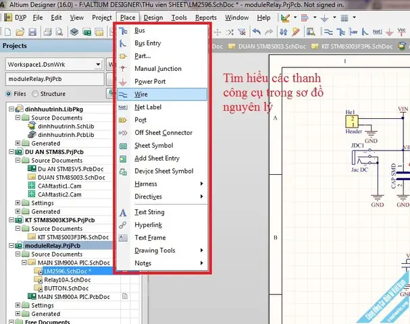The height and width of the screenshot is (324, 410).
Task: Click the Place Bus Entry toolbar icon
Action: [365, 32]
